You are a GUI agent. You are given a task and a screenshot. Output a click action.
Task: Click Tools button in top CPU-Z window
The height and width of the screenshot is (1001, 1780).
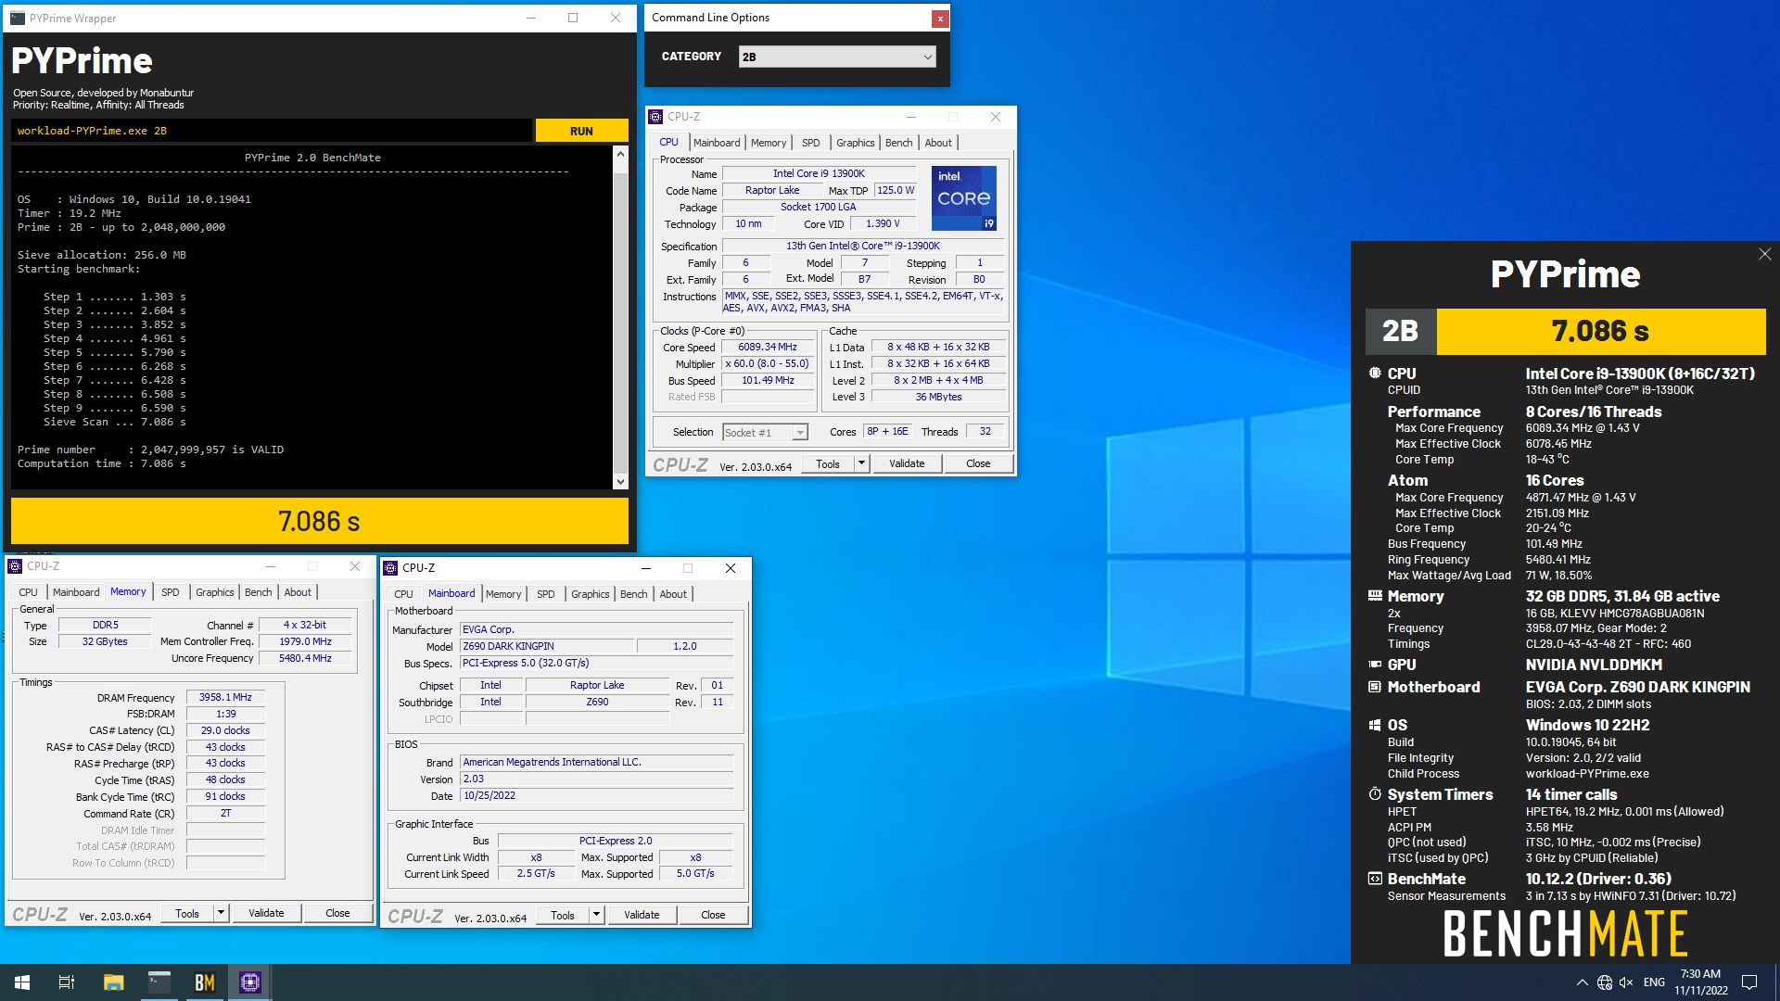pyautogui.click(x=828, y=463)
